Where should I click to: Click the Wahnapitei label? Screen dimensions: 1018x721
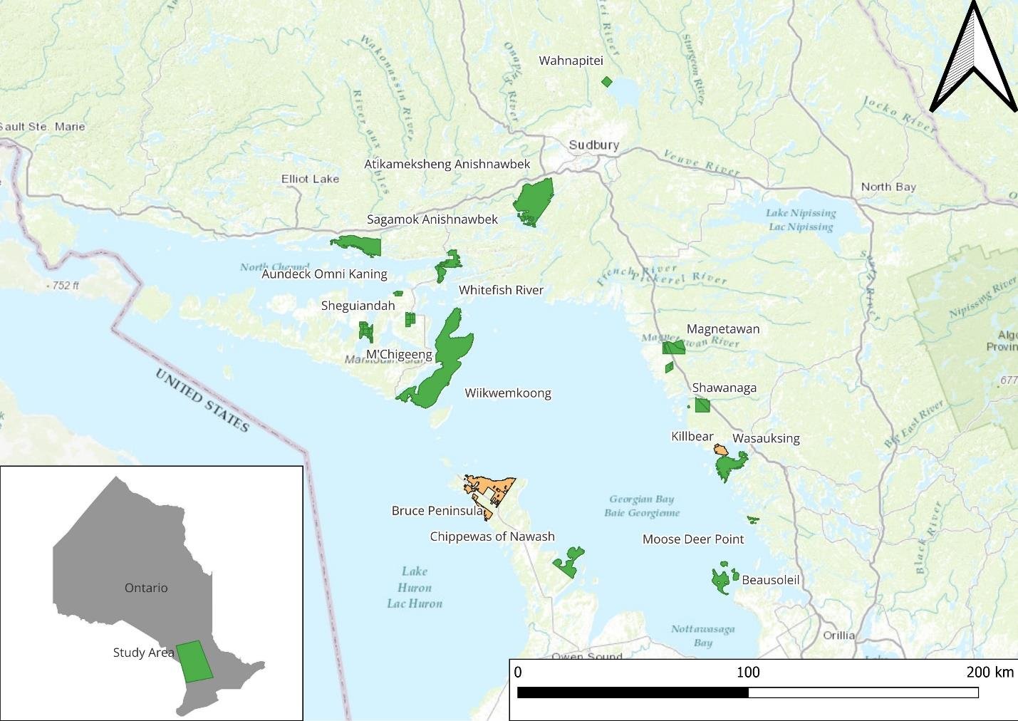coord(571,61)
